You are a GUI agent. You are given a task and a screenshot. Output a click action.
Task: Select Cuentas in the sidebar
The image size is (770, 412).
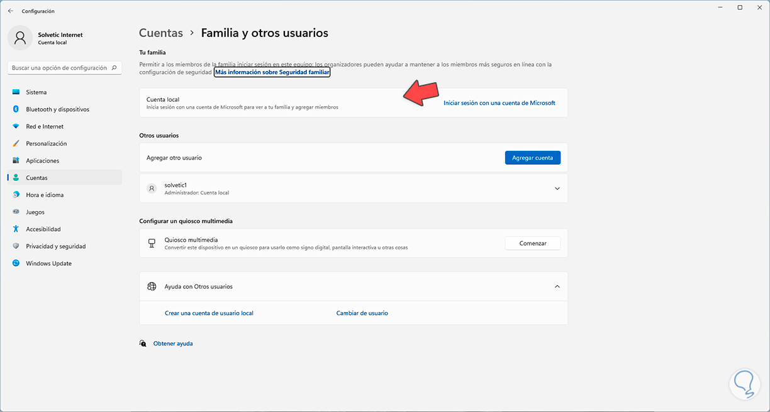point(36,178)
